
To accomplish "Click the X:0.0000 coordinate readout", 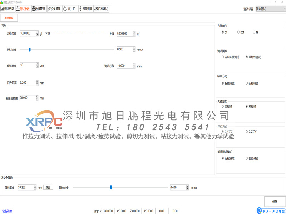I will [x=108, y=211].
